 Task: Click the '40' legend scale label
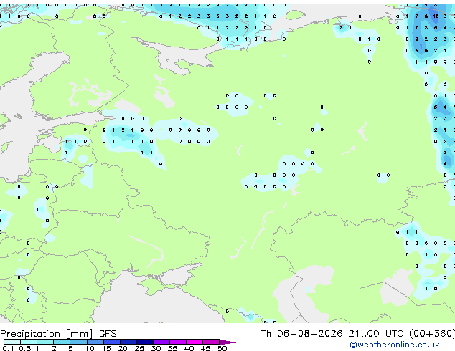coord(189,348)
